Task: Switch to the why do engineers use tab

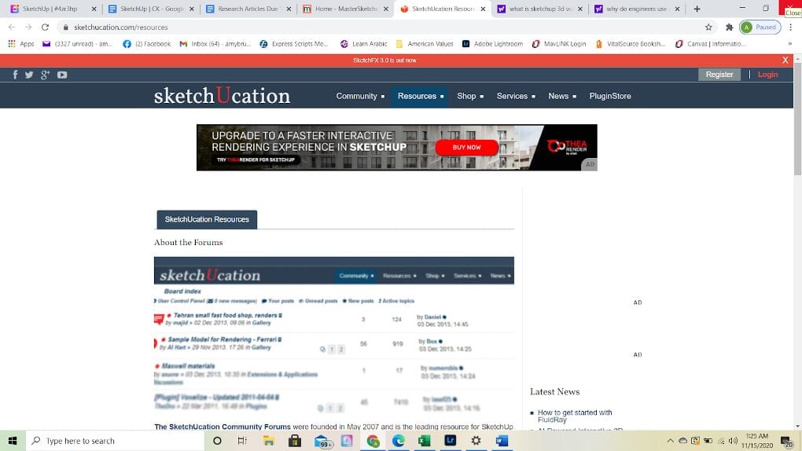Action: click(x=637, y=9)
